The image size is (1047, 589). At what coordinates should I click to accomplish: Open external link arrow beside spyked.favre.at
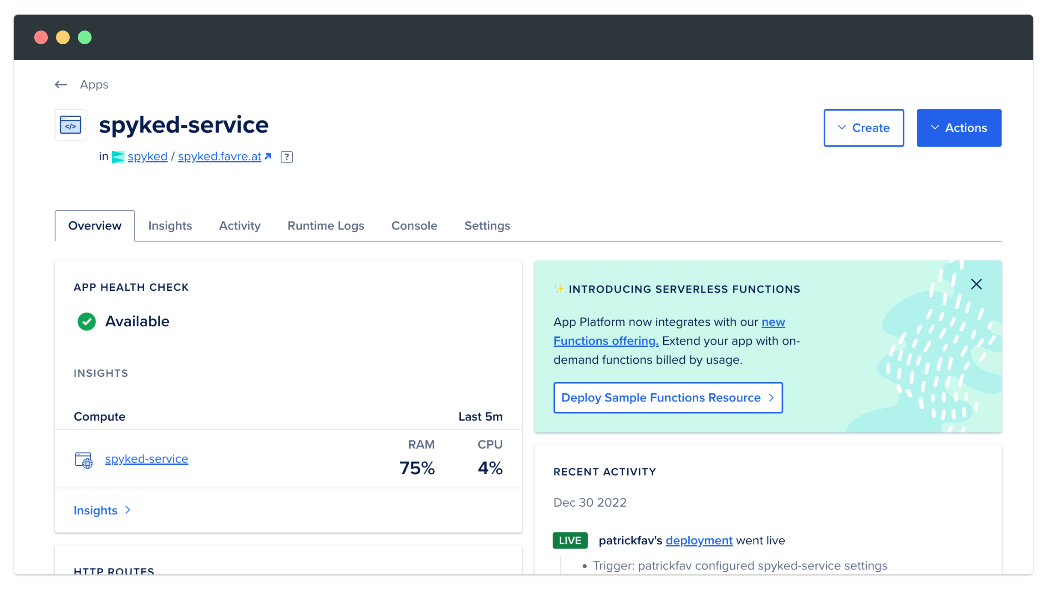268,157
